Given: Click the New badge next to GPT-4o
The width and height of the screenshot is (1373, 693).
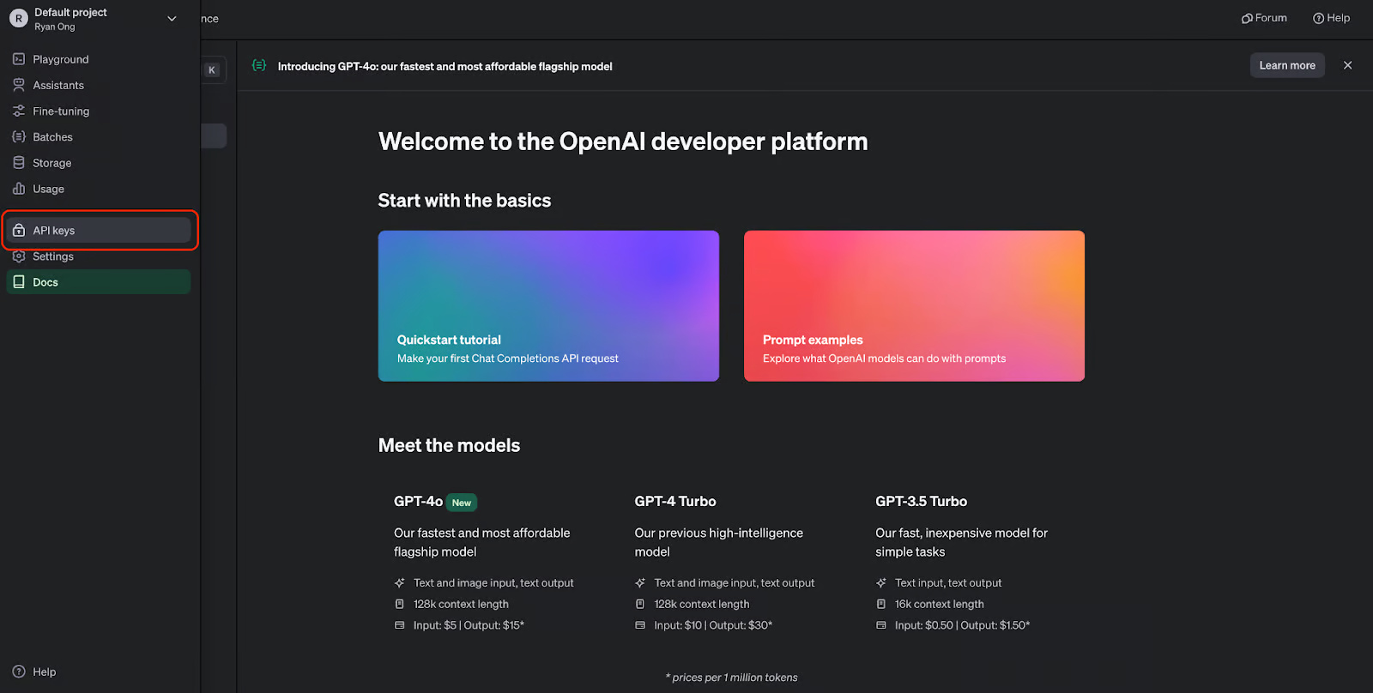Looking at the screenshot, I should pos(462,503).
